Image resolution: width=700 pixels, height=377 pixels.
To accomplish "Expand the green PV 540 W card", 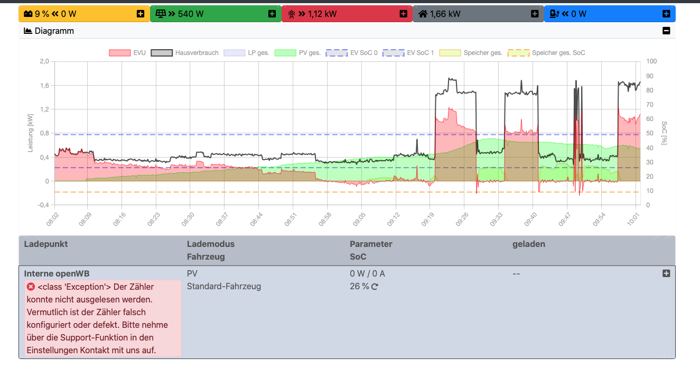I will [x=272, y=14].
